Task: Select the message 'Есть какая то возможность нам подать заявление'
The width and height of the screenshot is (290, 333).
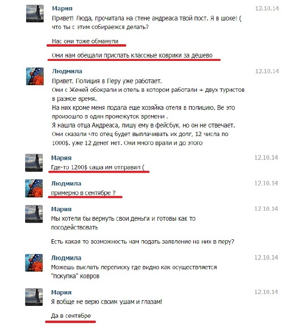Action: click(142, 242)
